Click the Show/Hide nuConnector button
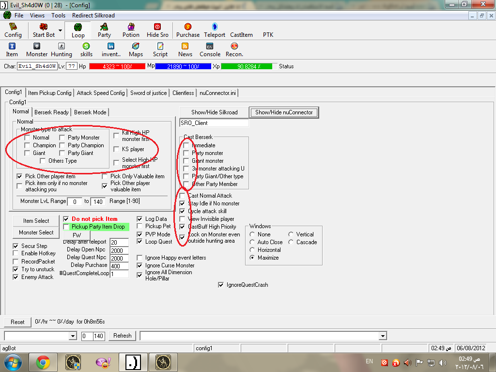Screen dimensions: 496x372 tap(284, 112)
